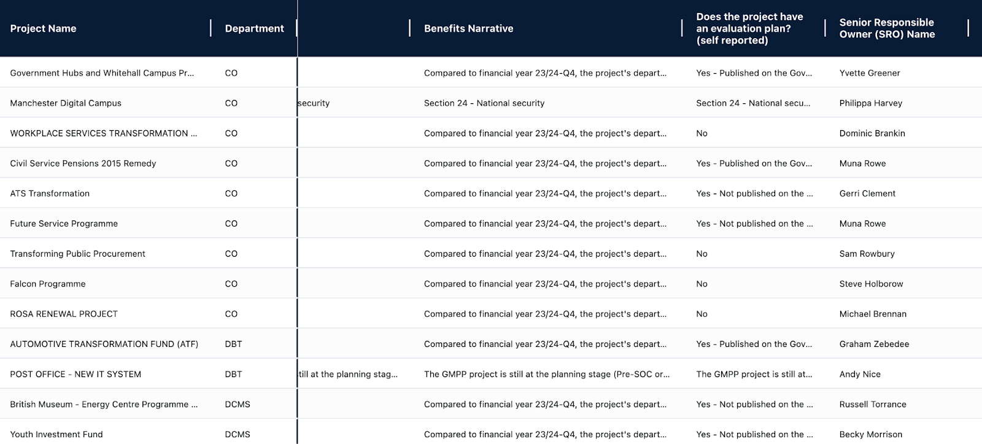Click truncated 'security' cell in Manchester row

click(x=314, y=103)
